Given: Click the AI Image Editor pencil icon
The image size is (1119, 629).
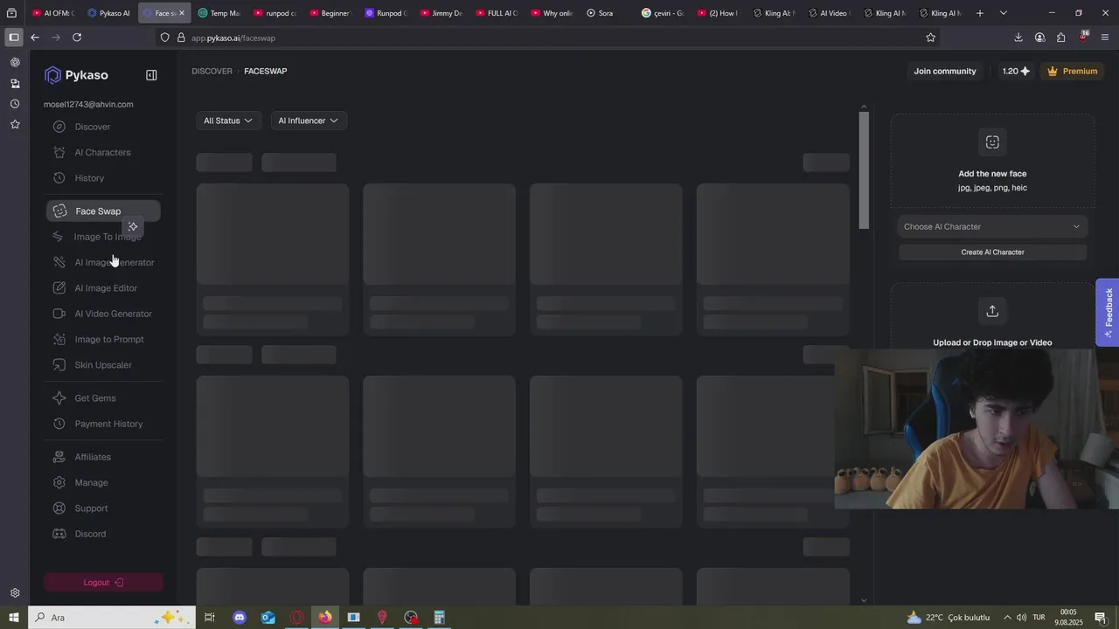Looking at the screenshot, I should coord(59,288).
